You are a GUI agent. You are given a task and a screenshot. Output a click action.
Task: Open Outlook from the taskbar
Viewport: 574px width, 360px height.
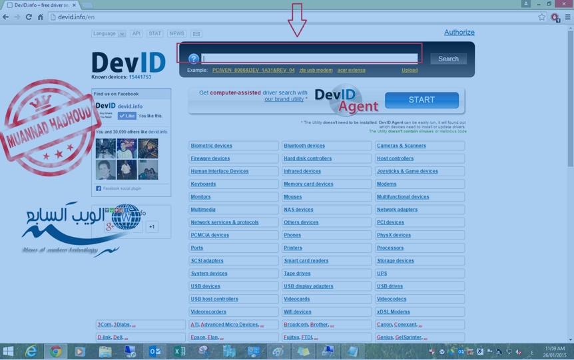155,351
